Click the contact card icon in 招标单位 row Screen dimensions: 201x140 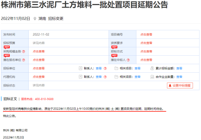[x=81, y=68]
